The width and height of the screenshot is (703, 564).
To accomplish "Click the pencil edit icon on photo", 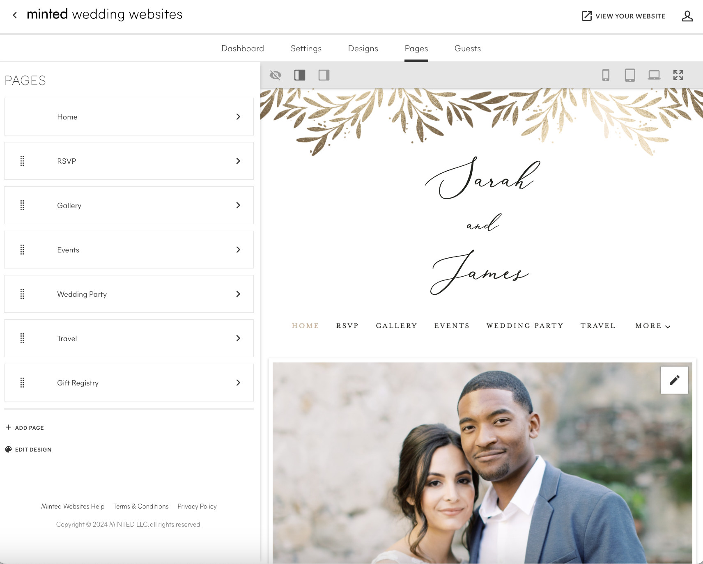I will [x=674, y=380].
